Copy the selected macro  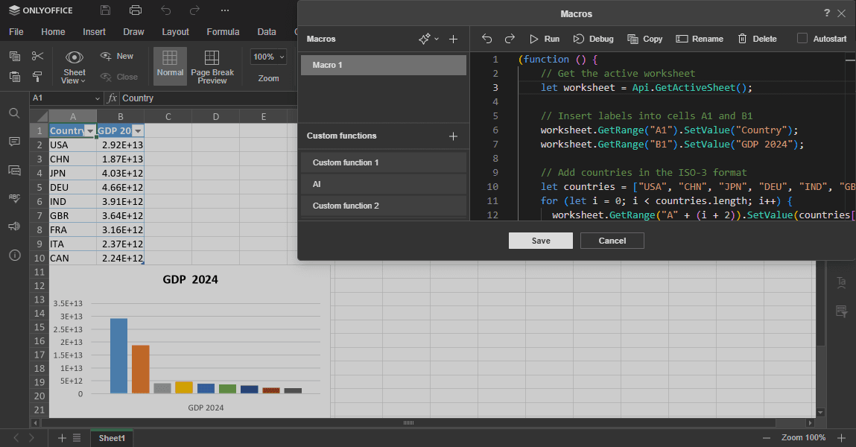(x=644, y=39)
